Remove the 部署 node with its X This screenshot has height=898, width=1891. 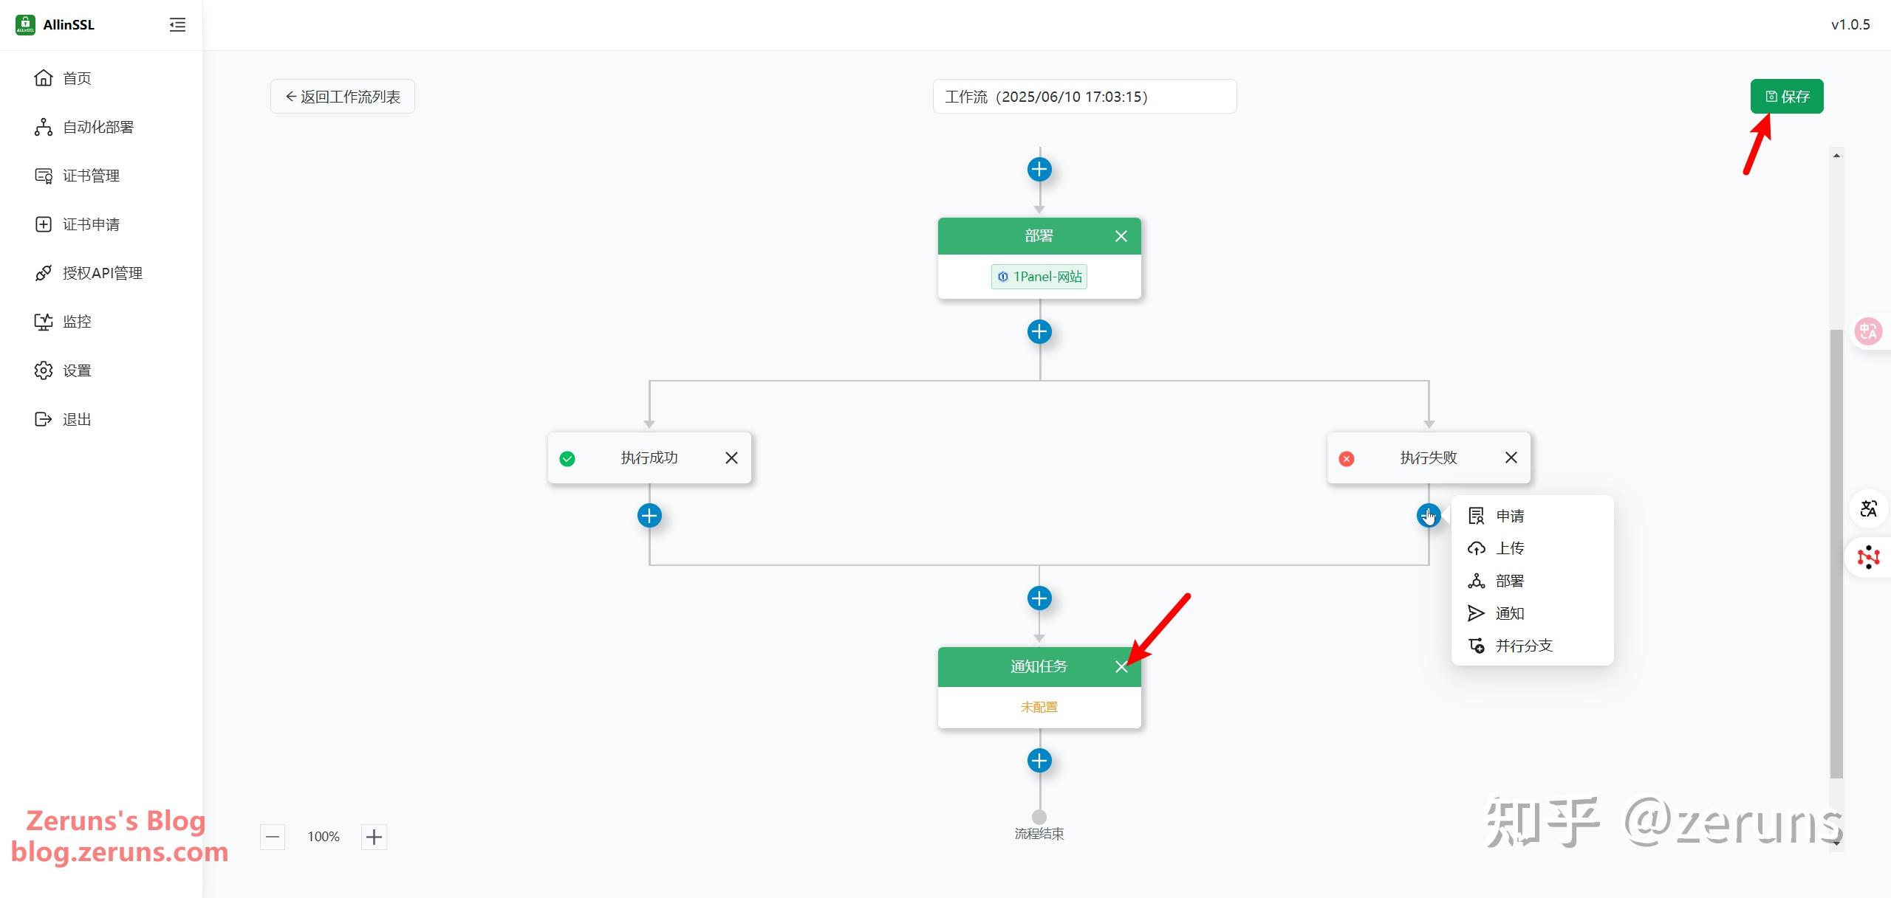click(1121, 236)
